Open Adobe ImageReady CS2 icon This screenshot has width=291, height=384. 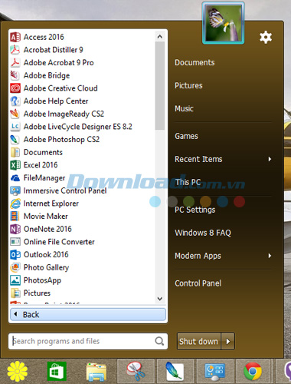coord(15,114)
